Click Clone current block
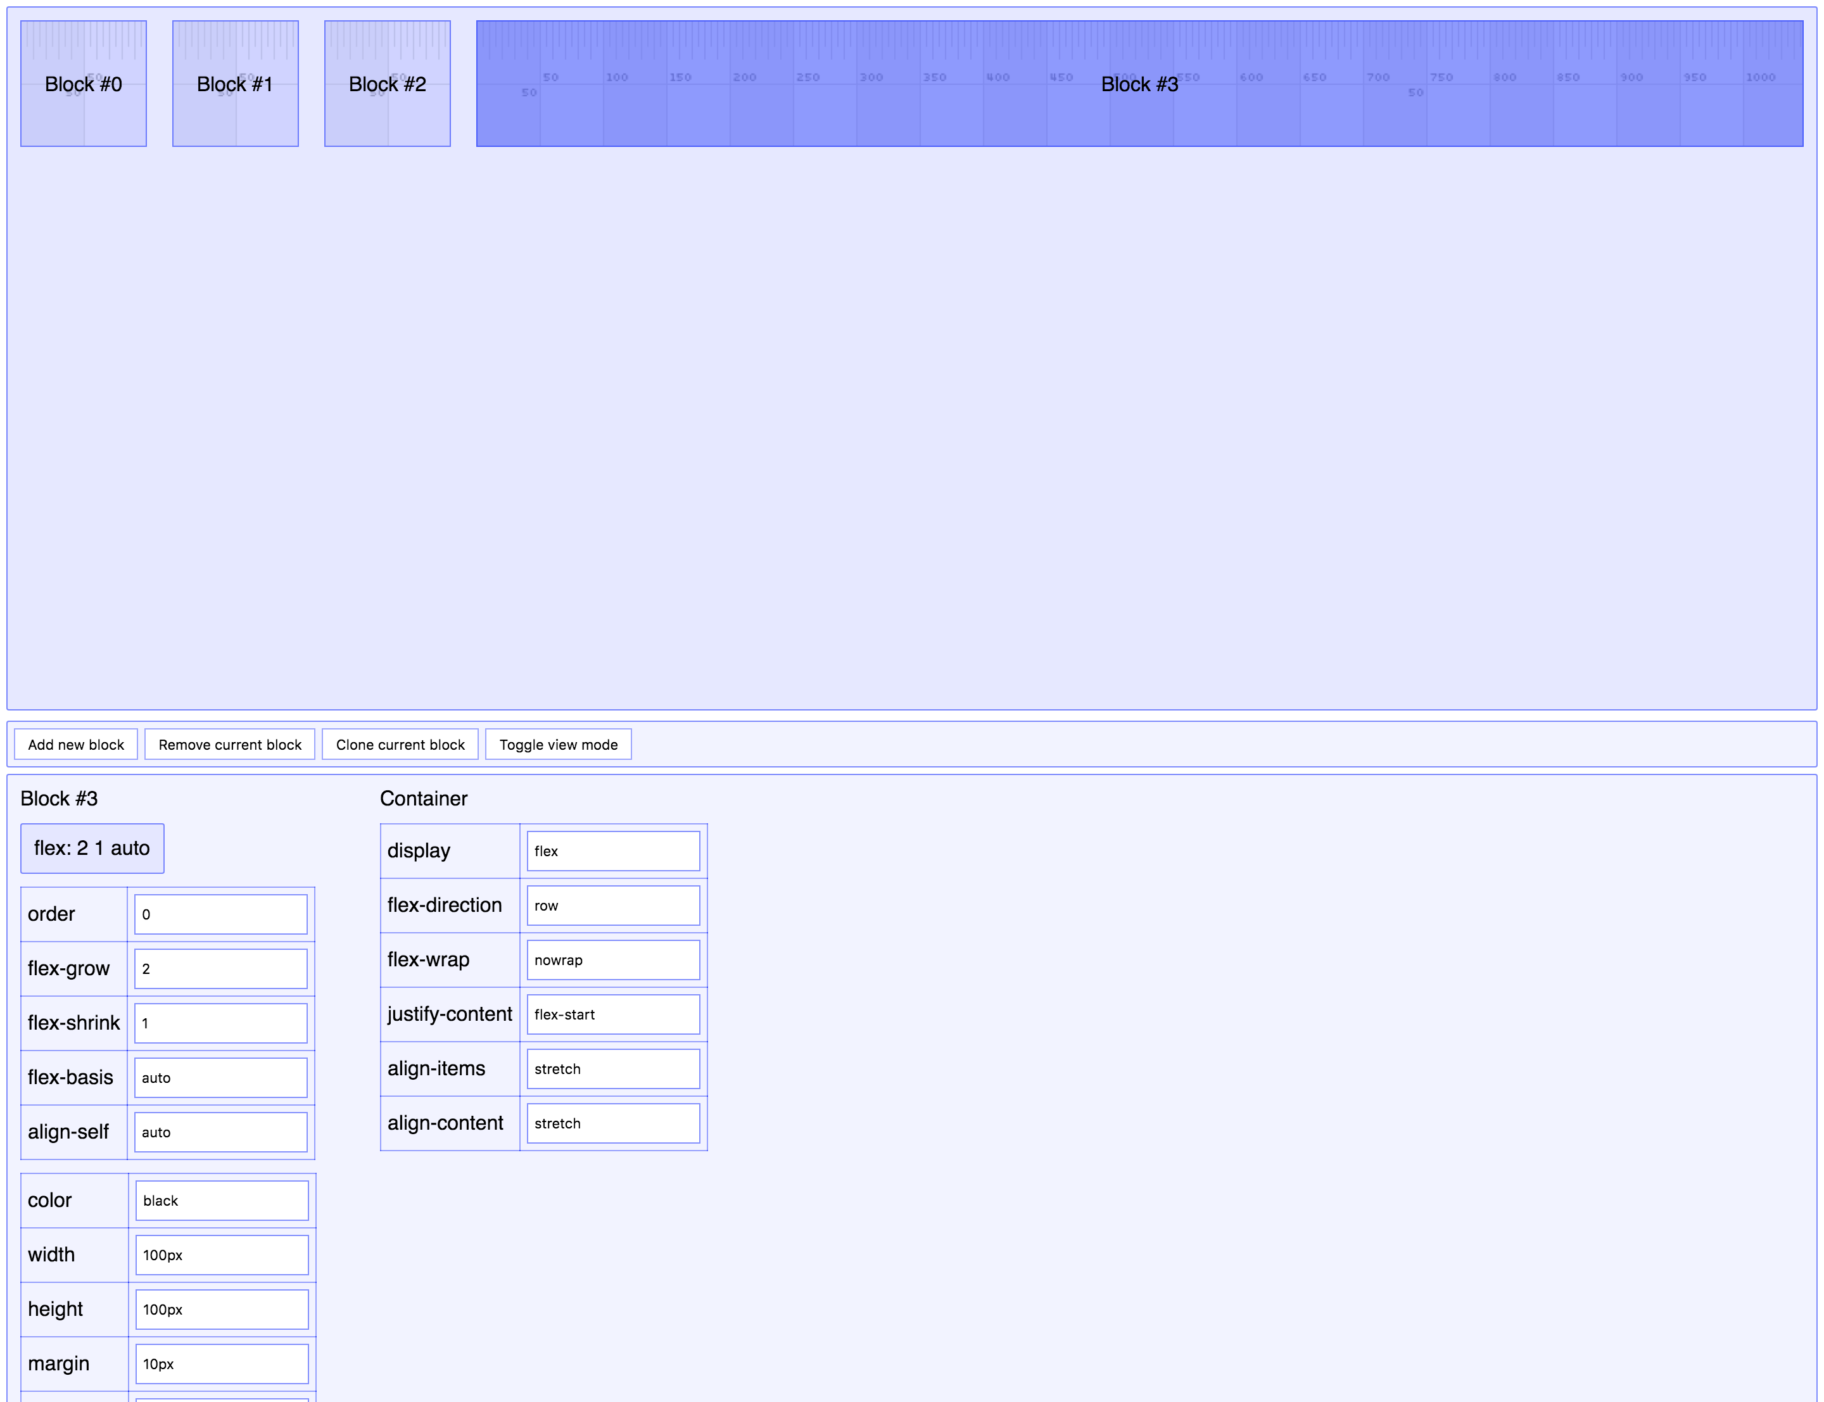 400,745
